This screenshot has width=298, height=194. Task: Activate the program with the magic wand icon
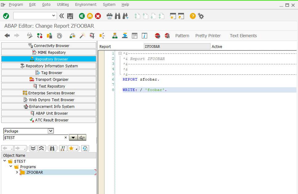point(82,36)
